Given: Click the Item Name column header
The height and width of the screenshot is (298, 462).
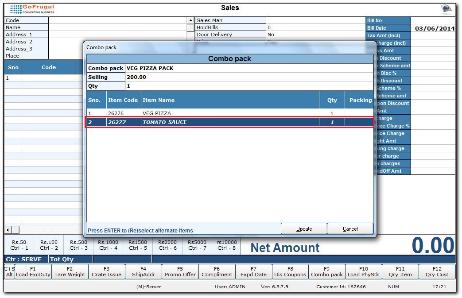Looking at the screenshot, I should [x=230, y=100].
